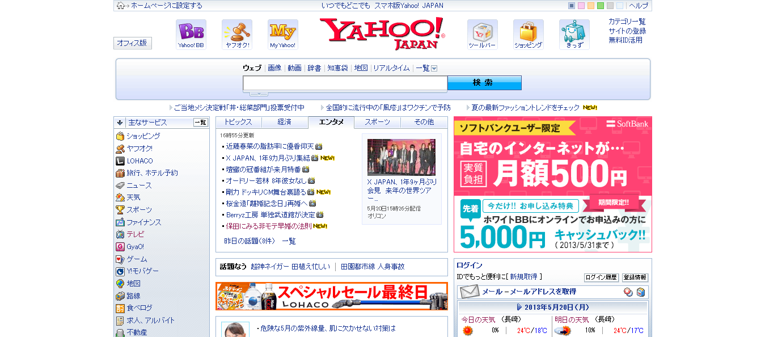Open the SoftBank 月額500円 banner ad
Viewport: 765px width, 337px height.
pyautogui.click(x=553, y=184)
